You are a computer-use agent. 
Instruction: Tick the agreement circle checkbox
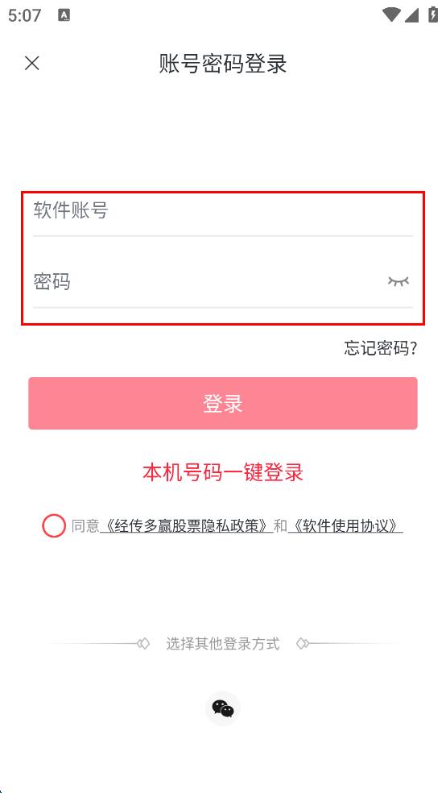click(x=54, y=526)
